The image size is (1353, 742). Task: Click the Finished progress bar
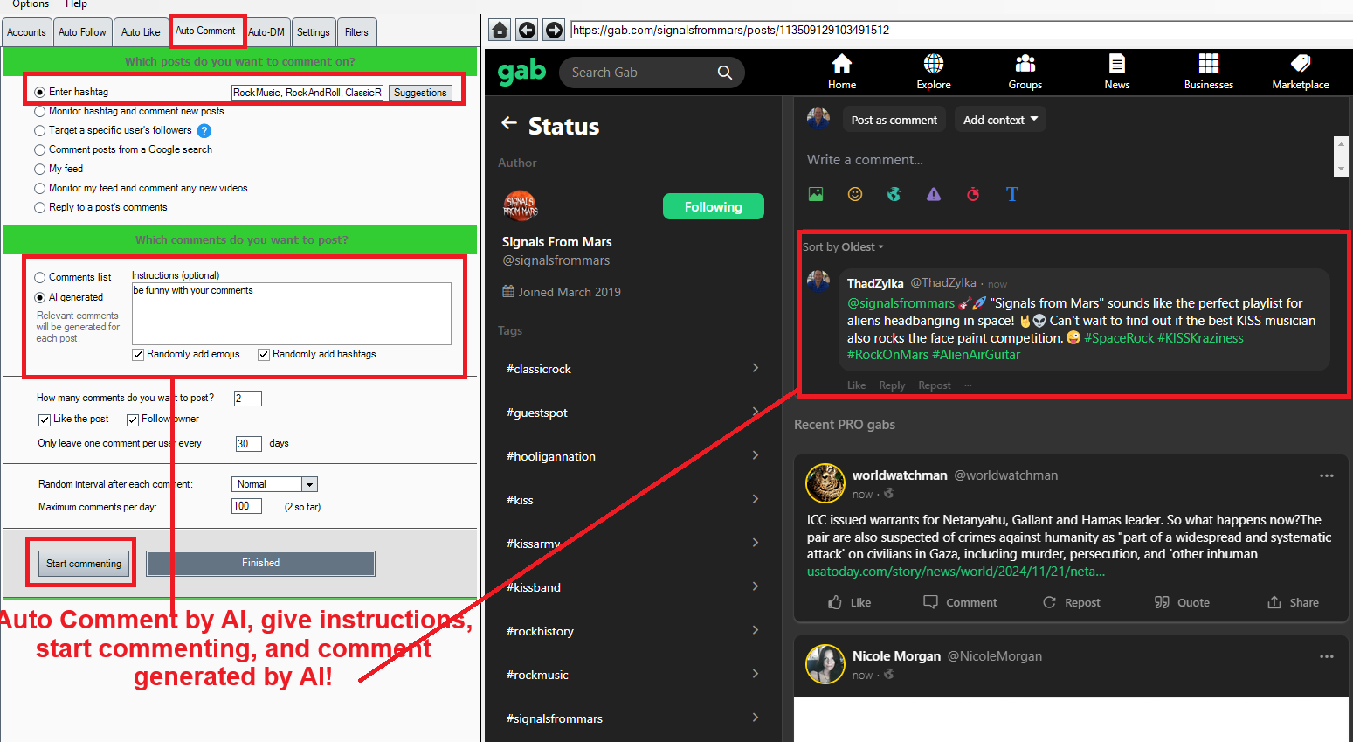pyautogui.click(x=260, y=564)
